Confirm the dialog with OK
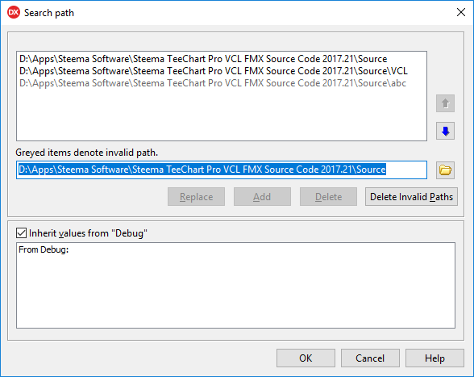474x377 pixels. click(x=306, y=358)
